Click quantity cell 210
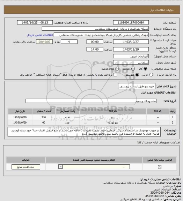183x201 pixels. 44,117
